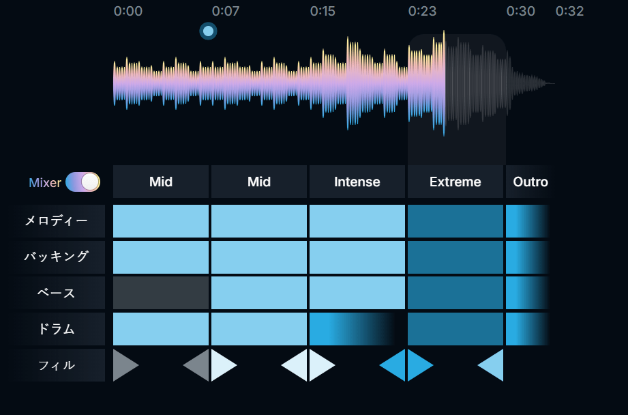Toggle バッキング block in the 0:07 Mid section
The image size is (628, 415).
pyautogui.click(x=259, y=257)
